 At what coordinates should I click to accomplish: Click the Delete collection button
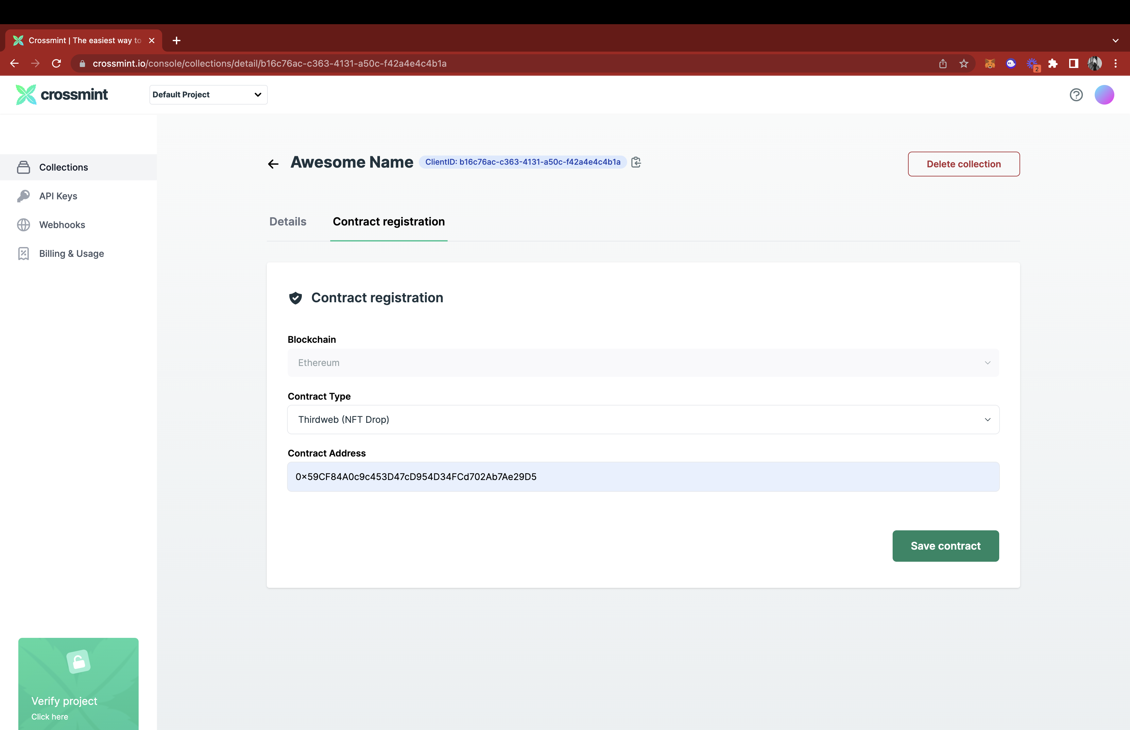963,164
